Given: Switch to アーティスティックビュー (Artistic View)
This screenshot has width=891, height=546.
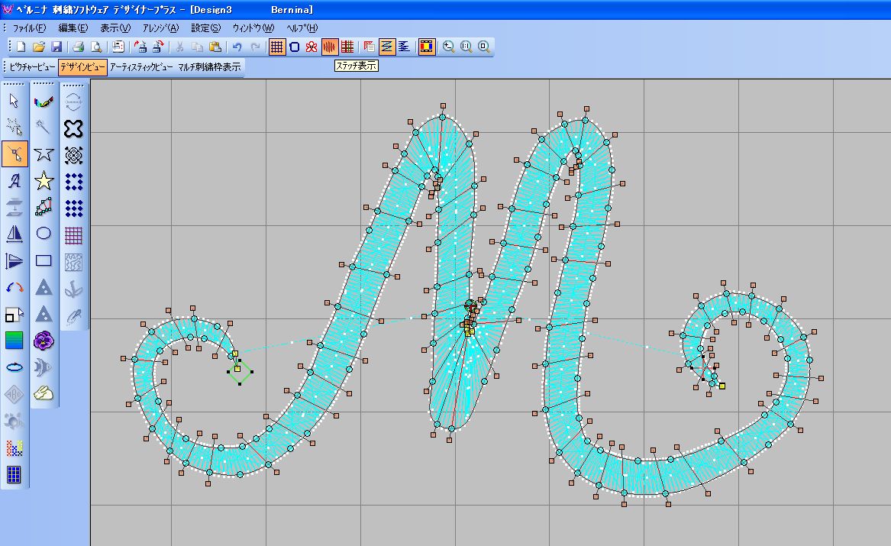Looking at the screenshot, I should pyautogui.click(x=141, y=67).
